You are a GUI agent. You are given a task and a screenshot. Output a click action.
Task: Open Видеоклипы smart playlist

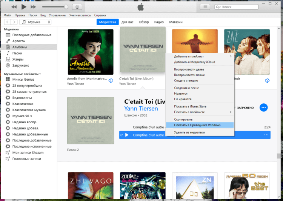point(29,98)
